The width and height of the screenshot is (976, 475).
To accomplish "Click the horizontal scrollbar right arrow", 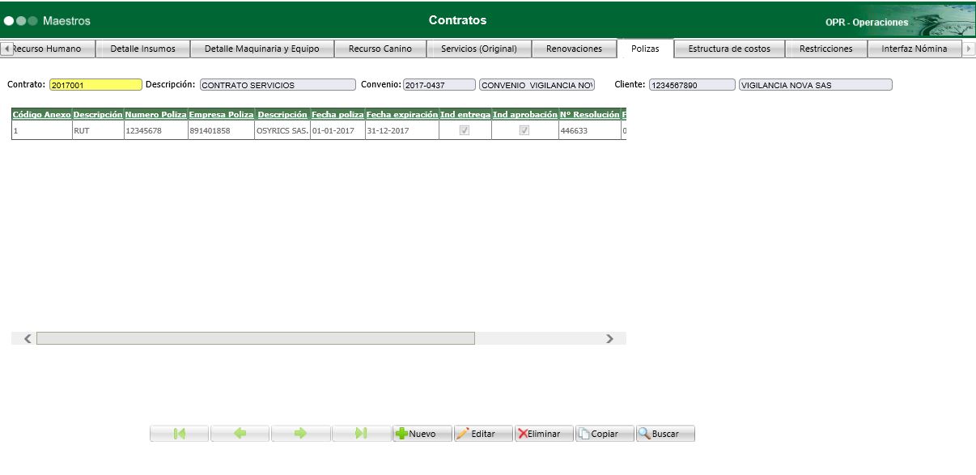I will point(610,338).
